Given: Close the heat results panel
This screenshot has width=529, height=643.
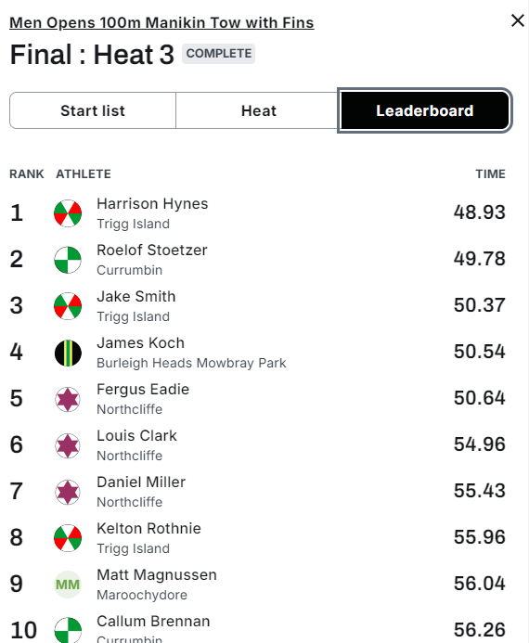Looking at the screenshot, I should pos(518,20).
